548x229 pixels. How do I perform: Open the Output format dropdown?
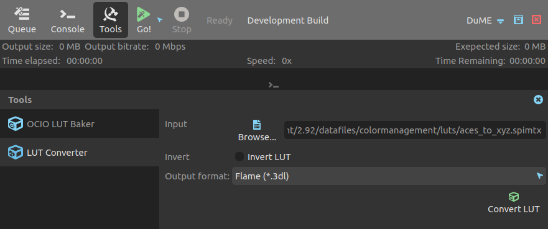(x=389, y=176)
